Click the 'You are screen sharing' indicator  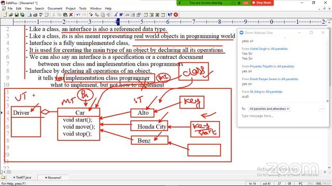coord(205,3)
